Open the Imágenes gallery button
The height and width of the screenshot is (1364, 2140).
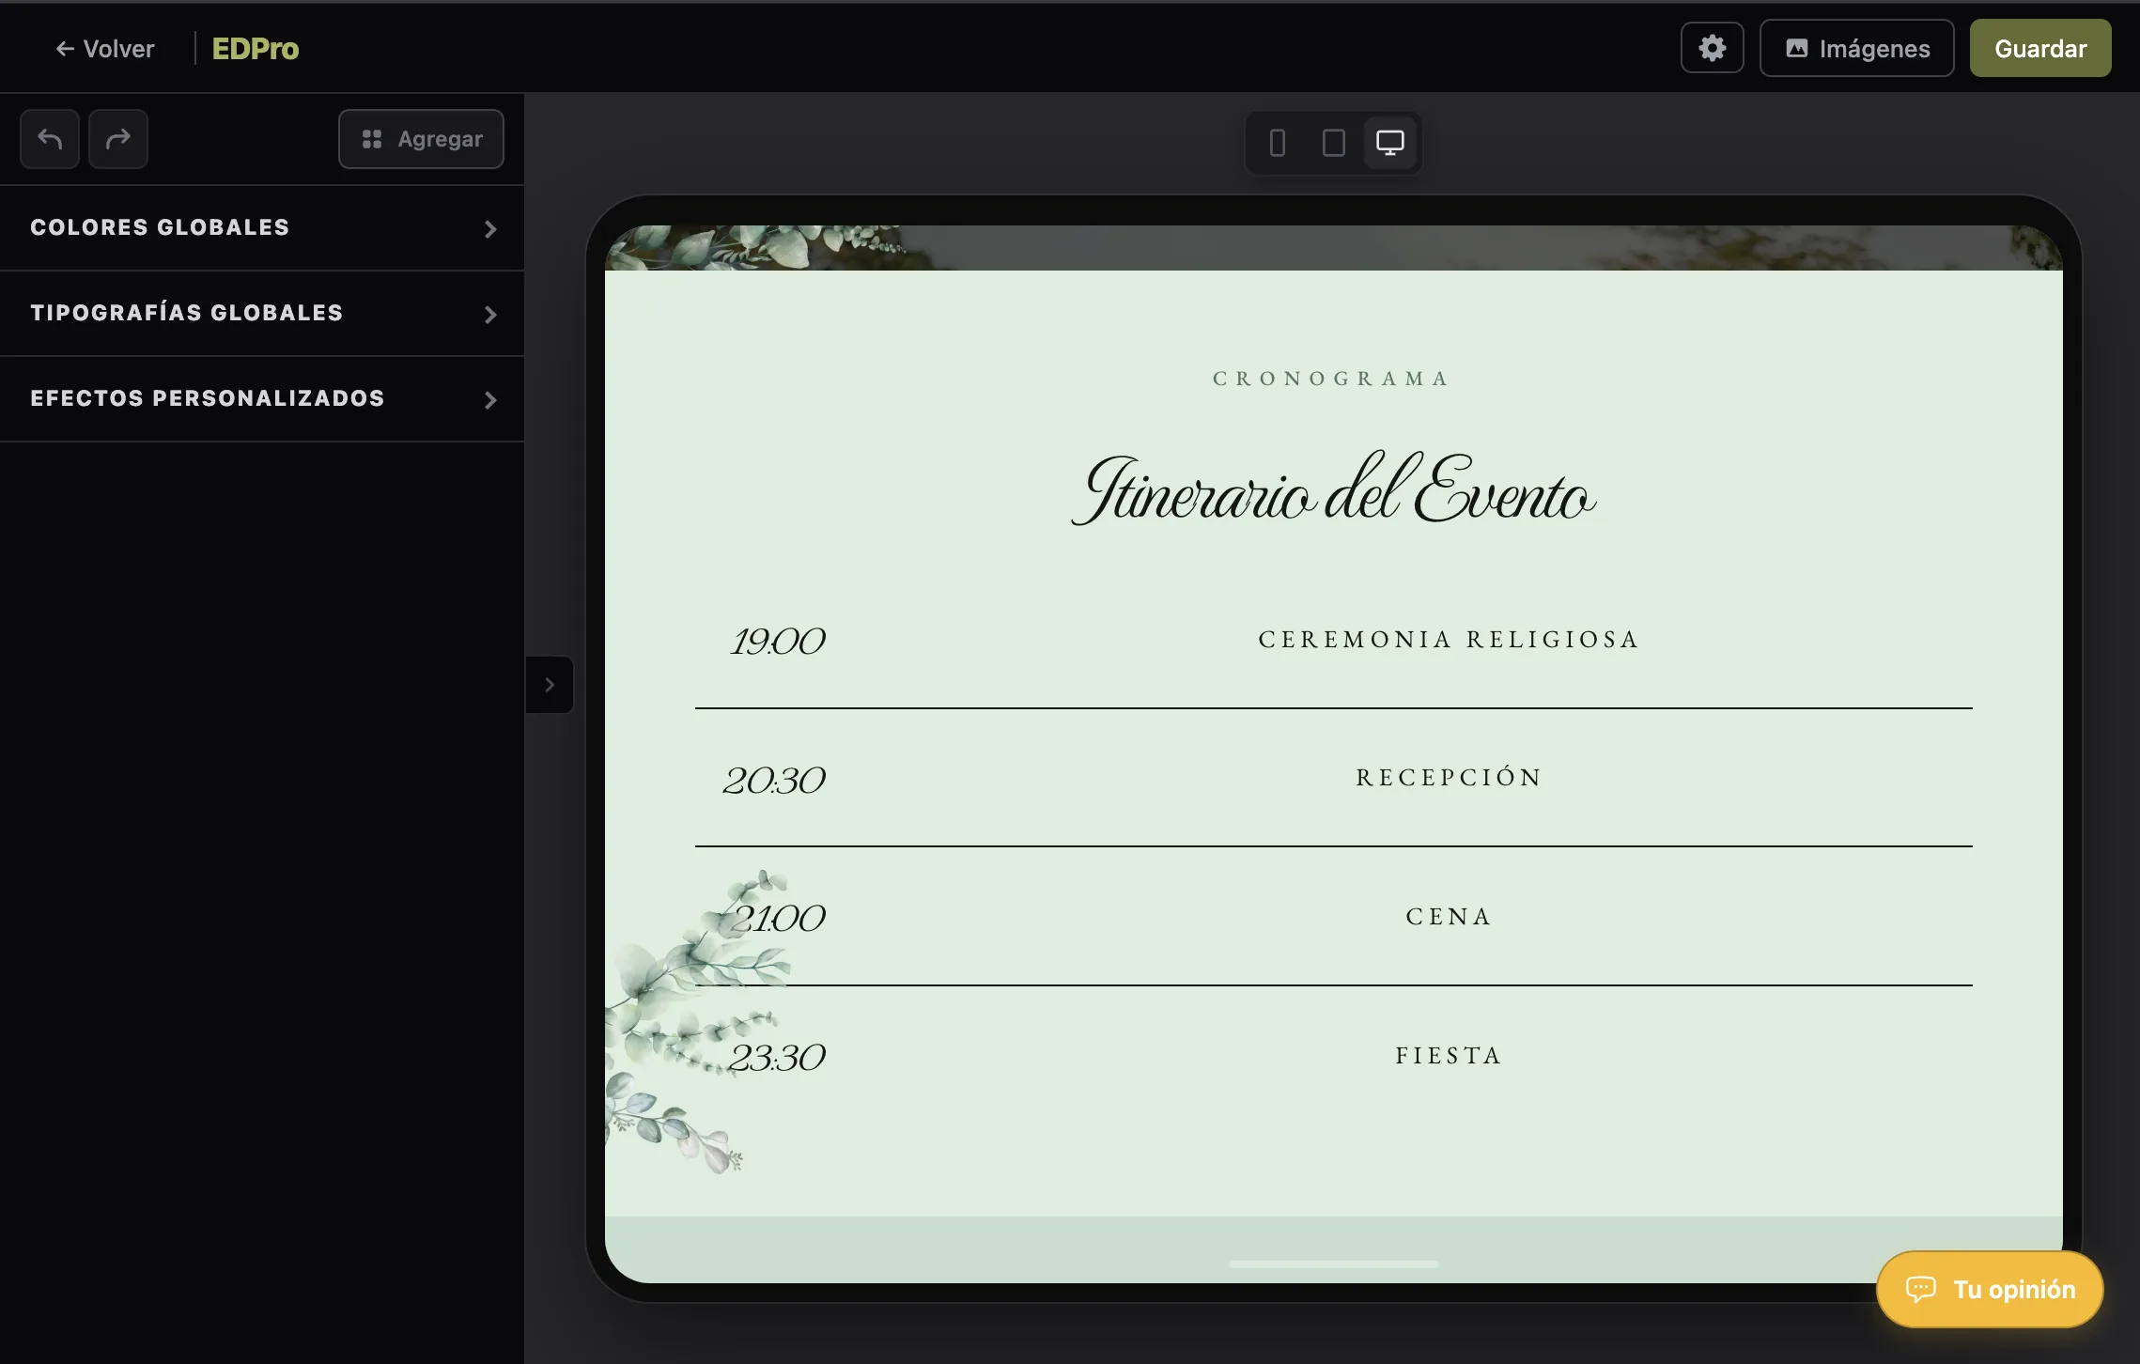(1856, 48)
